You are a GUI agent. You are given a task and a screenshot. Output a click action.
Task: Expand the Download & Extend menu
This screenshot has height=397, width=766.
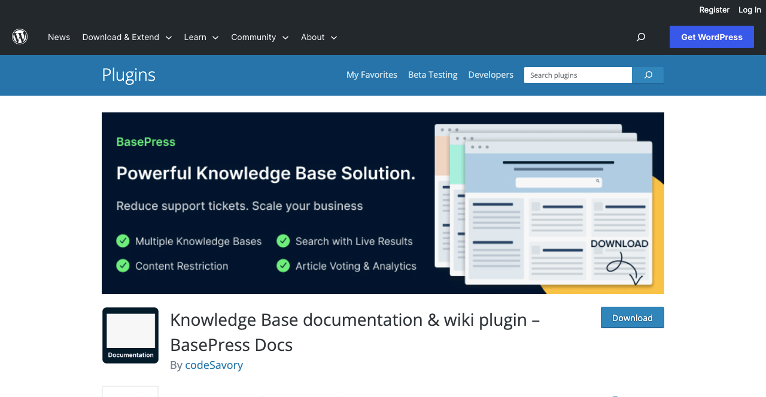point(127,37)
